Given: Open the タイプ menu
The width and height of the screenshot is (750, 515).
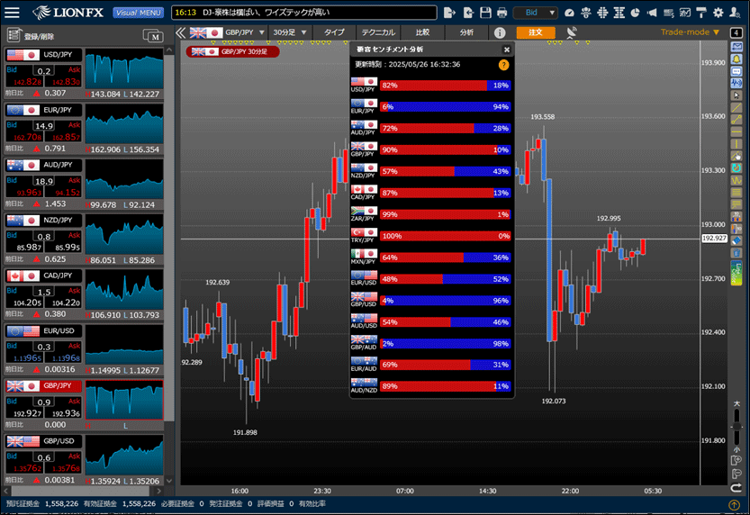Looking at the screenshot, I should point(334,32).
